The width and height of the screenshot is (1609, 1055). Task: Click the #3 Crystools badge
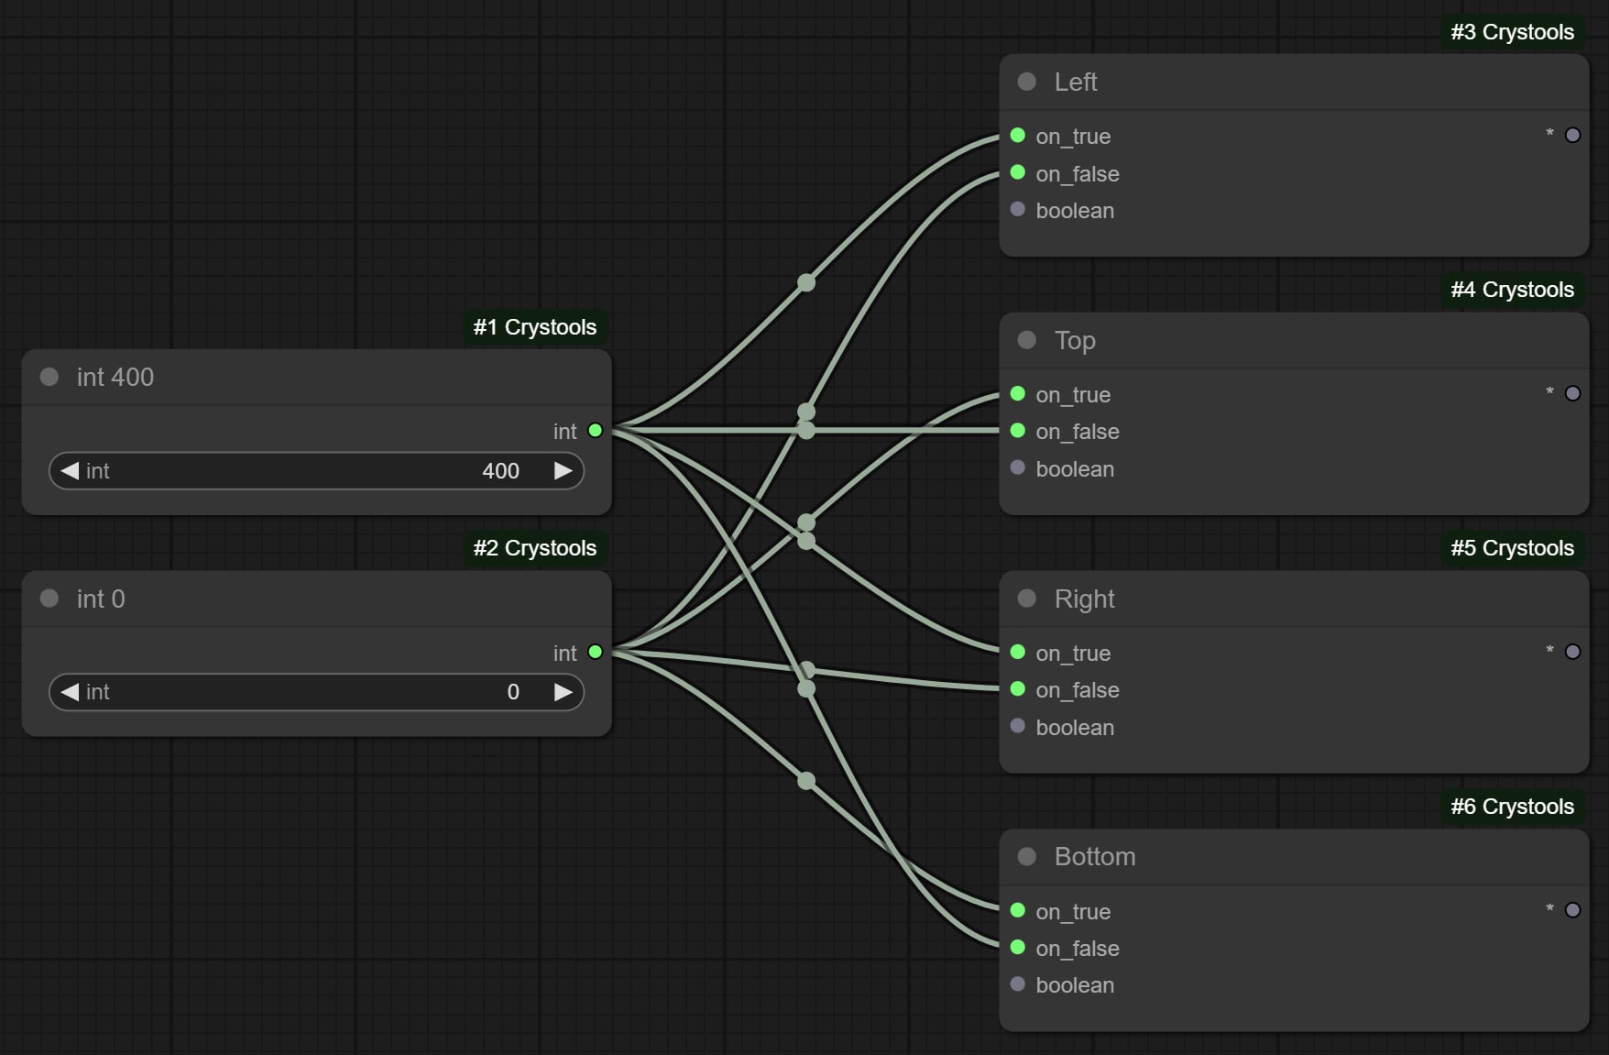[x=1513, y=32]
